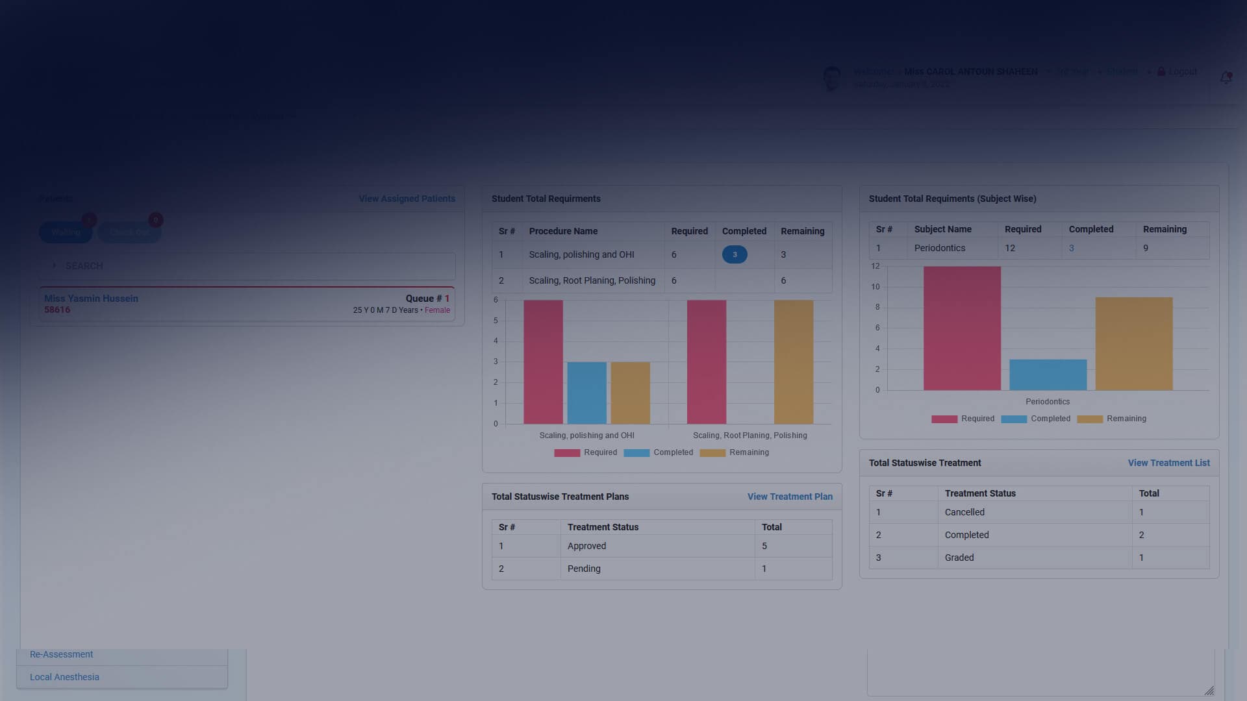Open the View Treatment Plan link
The image size is (1247, 701).
pos(790,497)
